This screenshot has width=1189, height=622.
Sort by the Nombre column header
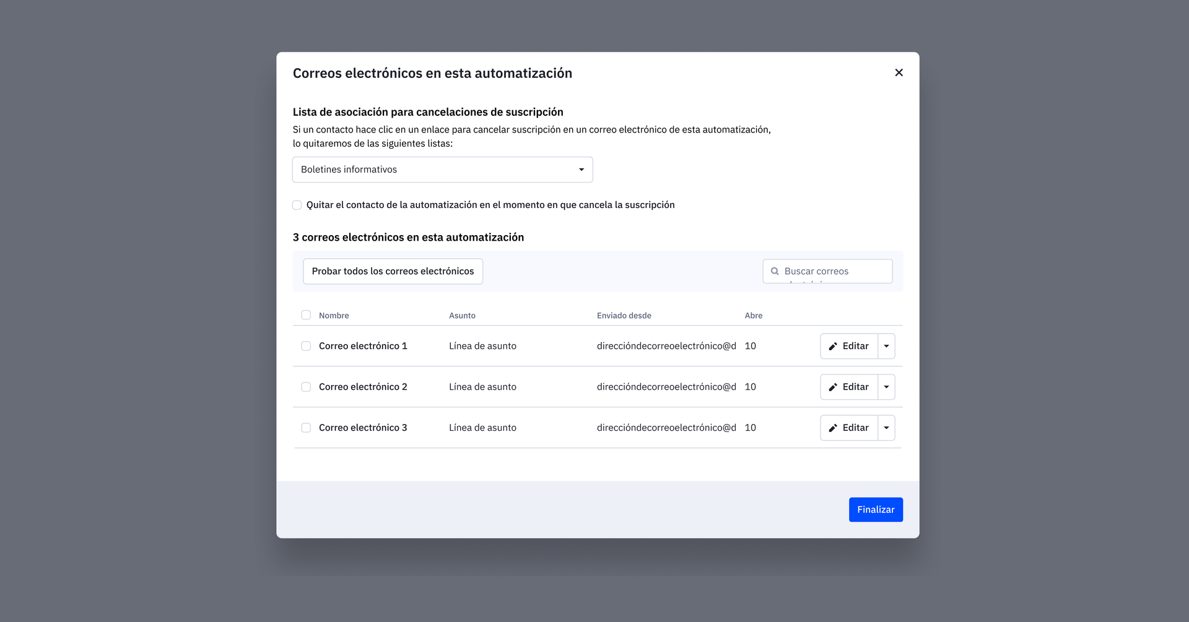click(334, 316)
